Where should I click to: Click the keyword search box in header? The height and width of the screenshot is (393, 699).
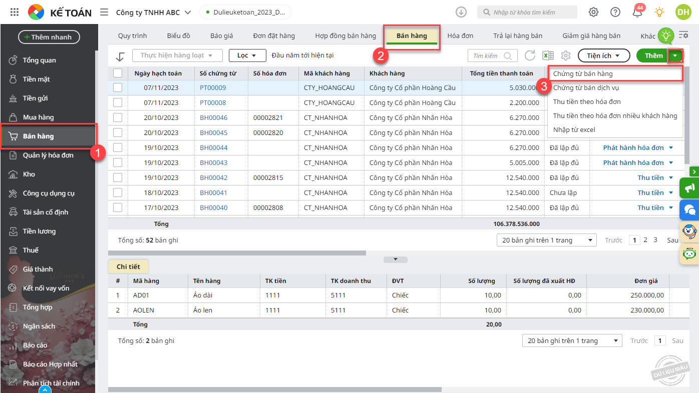point(527,12)
